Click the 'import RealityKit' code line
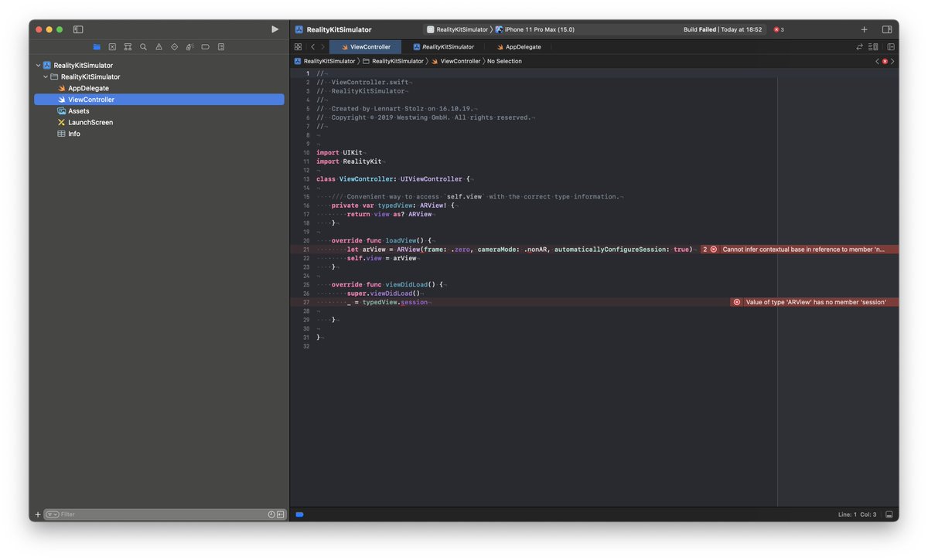Image resolution: width=928 pixels, height=560 pixels. pos(350,161)
